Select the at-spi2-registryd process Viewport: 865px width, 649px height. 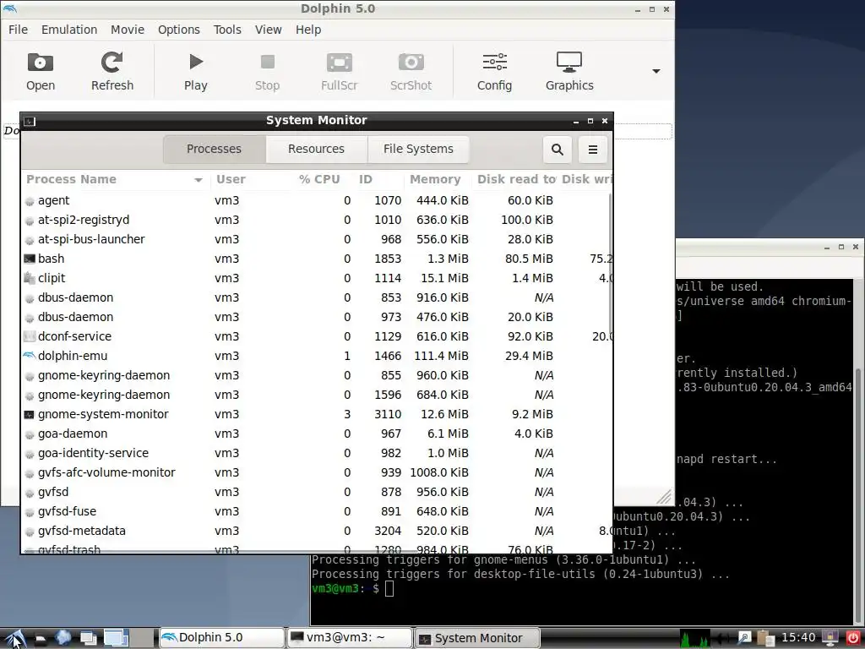point(316,220)
